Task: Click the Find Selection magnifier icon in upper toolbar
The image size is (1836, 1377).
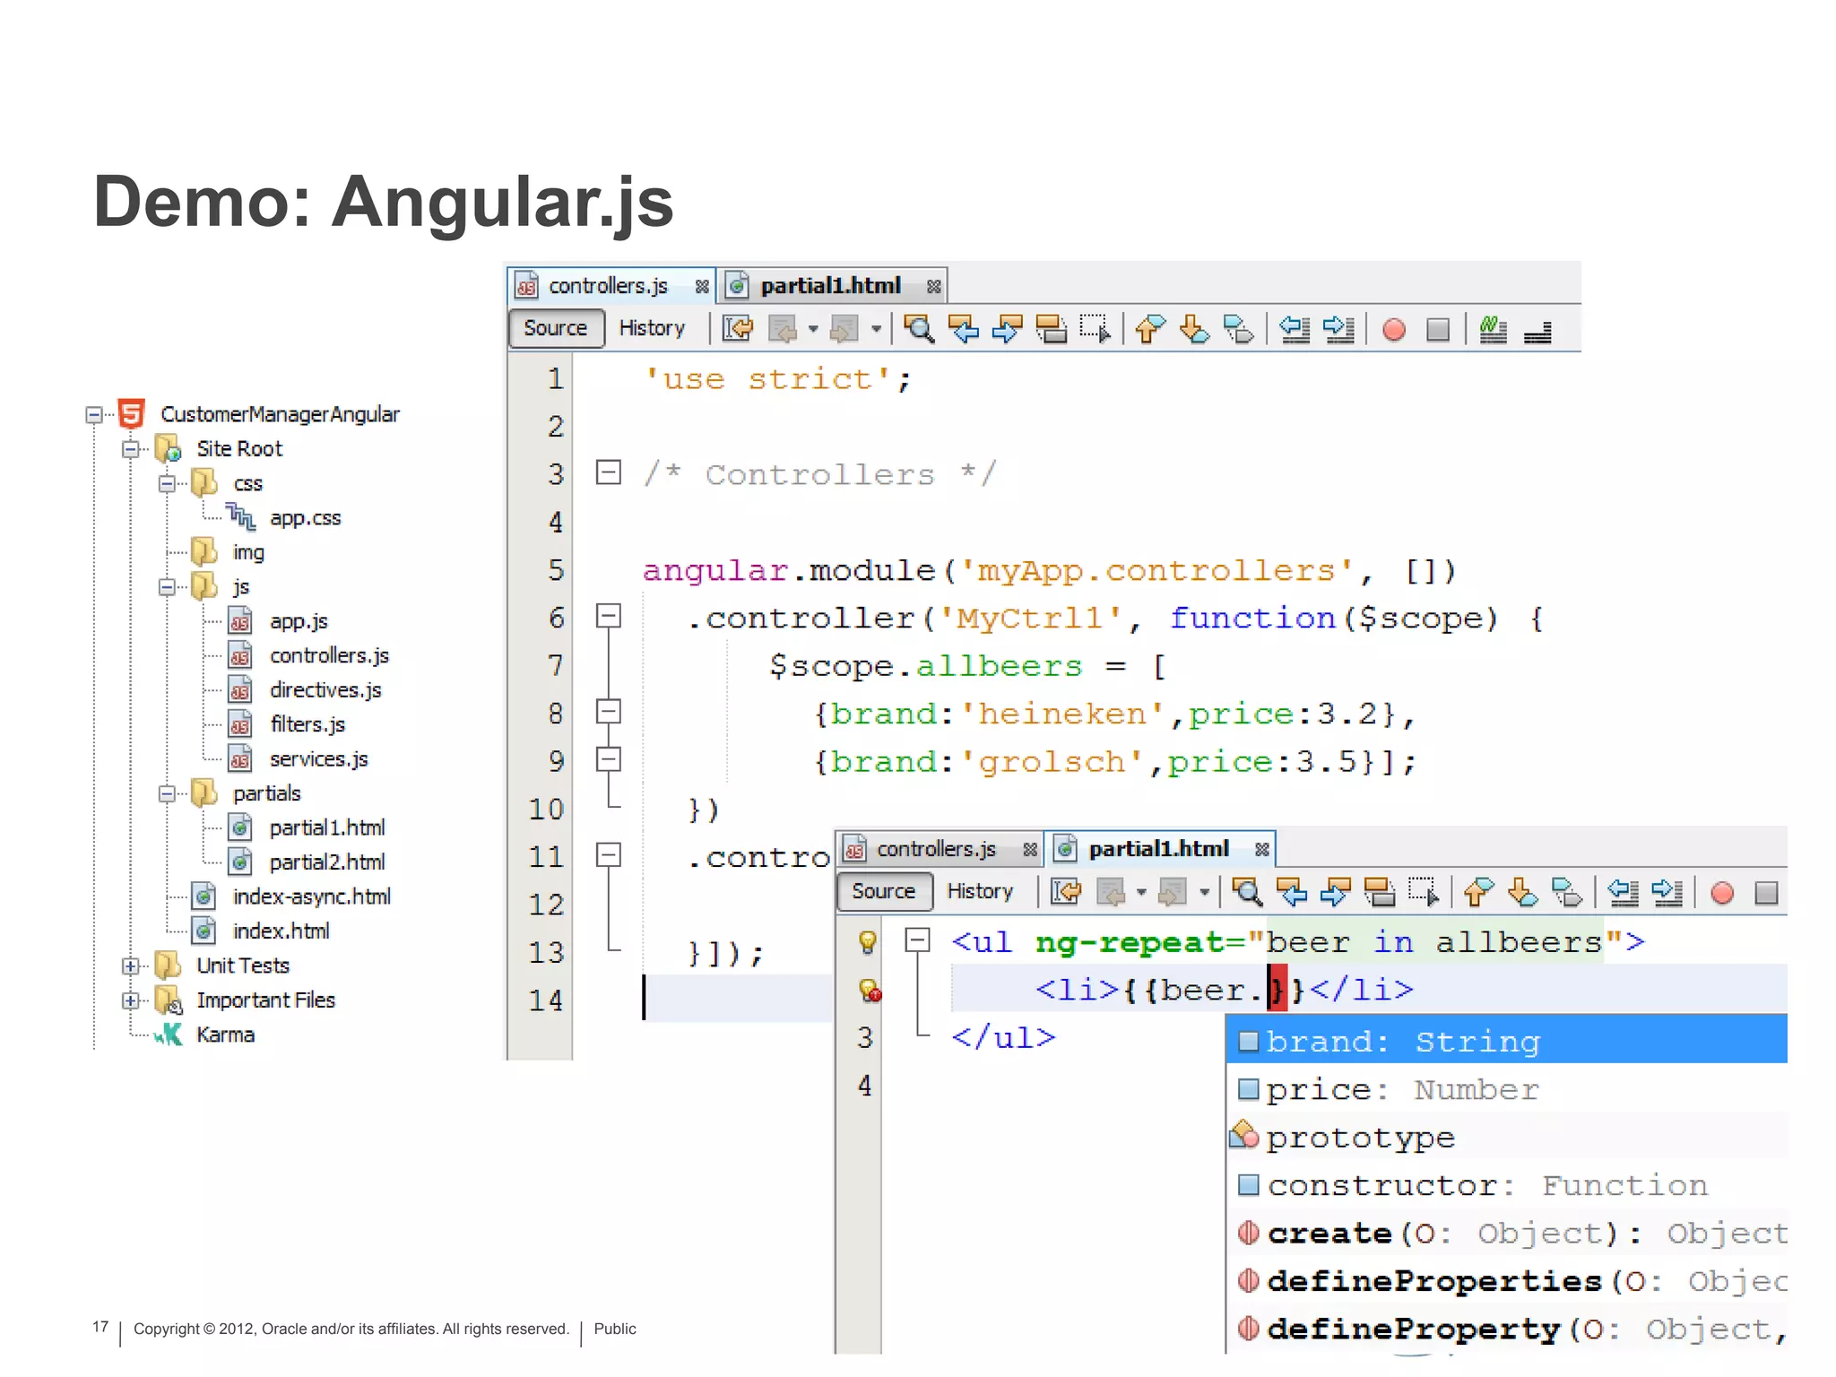Action: coord(918,329)
